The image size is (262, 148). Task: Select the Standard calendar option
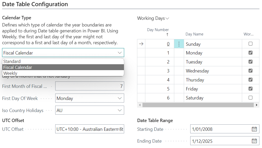63,61
